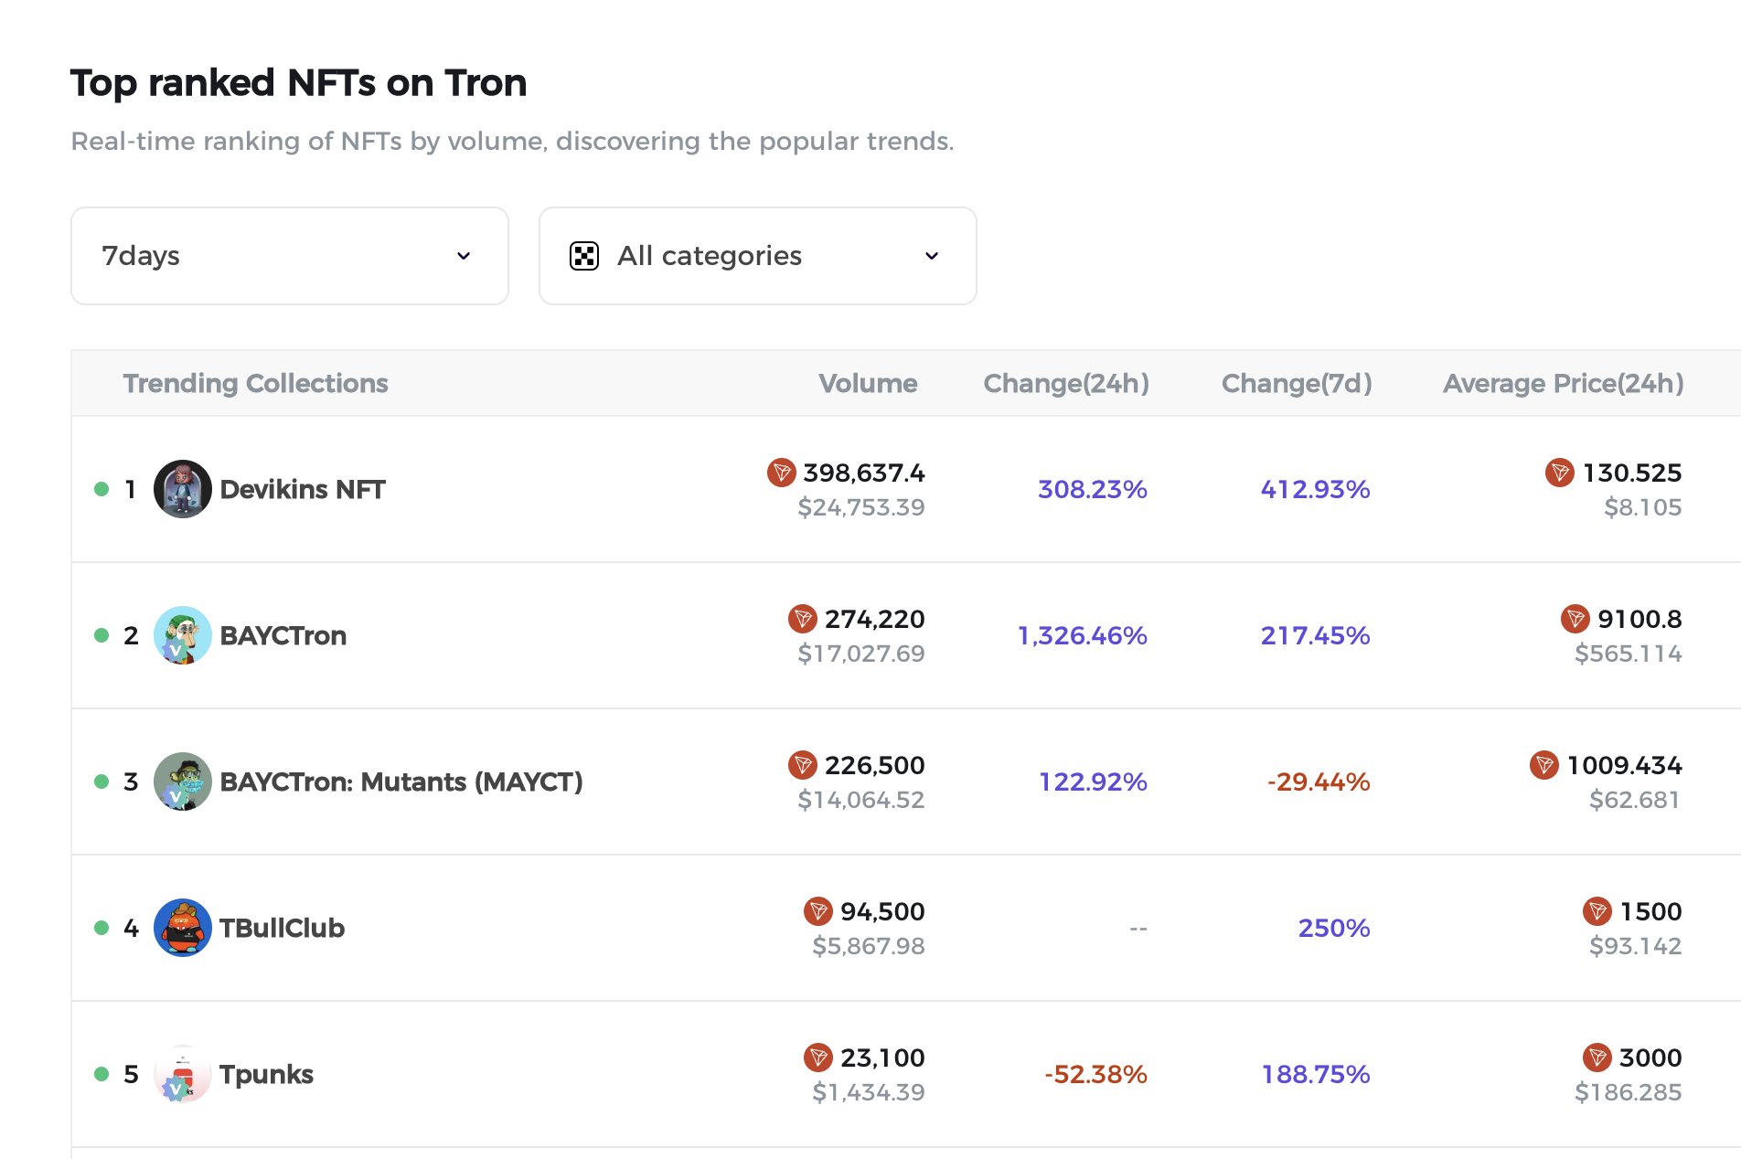The width and height of the screenshot is (1741, 1159).
Task: Click the Devikins NFT avatar icon
Action: 182,489
